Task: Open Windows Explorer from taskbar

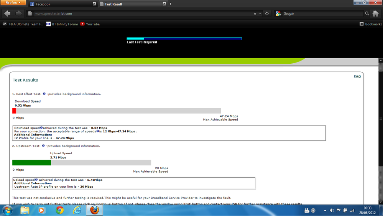Action: pos(25,210)
